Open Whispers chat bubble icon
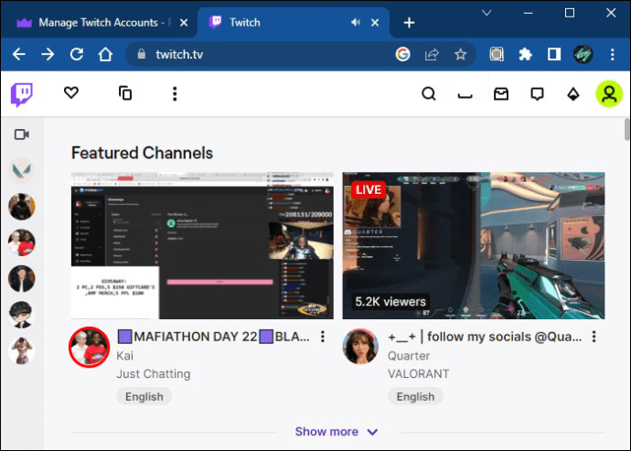Viewport: 631px width, 451px height. tap(538, 93)
